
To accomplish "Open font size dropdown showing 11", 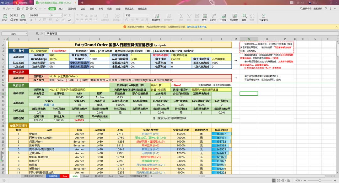I will [x=62, y=15].
